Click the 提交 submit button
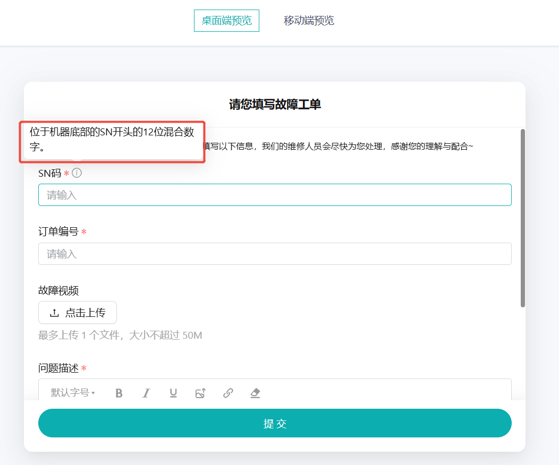This screenshot has height=465, width=559. [275, 423]
